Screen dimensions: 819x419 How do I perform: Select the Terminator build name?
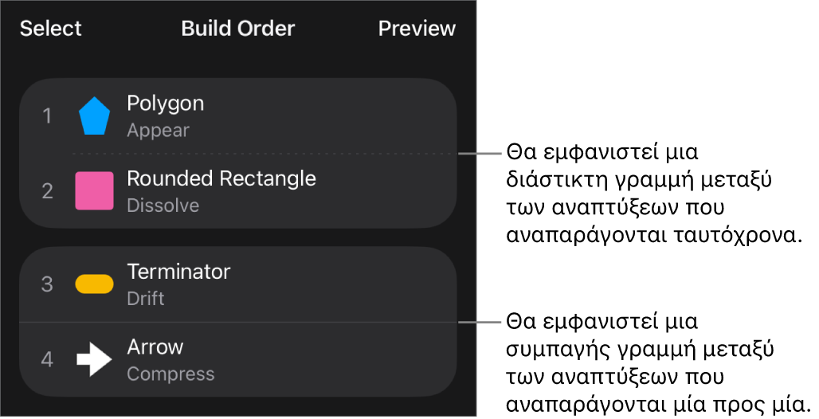point(178,272)
